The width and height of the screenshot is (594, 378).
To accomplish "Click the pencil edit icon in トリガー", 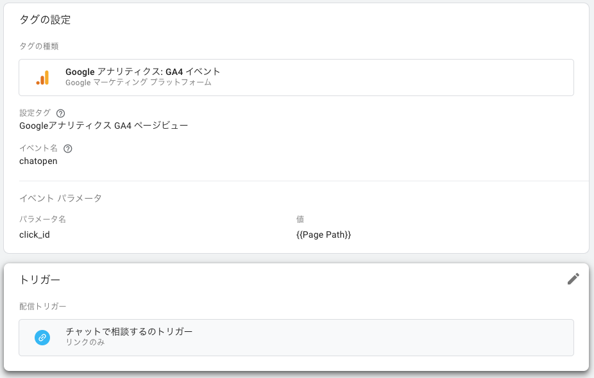I will pos(573,279).
